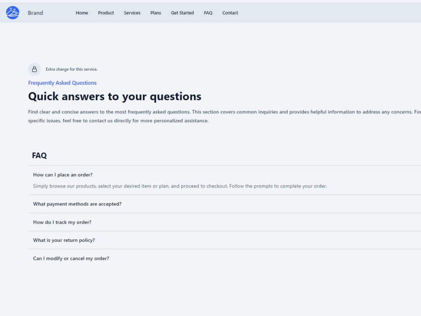The height and width of the screenshot is (316, 421).
Task: Select the Plans nav item
Action: click(156, 13)
